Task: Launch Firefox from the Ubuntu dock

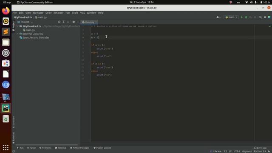Action: (6, 11)
